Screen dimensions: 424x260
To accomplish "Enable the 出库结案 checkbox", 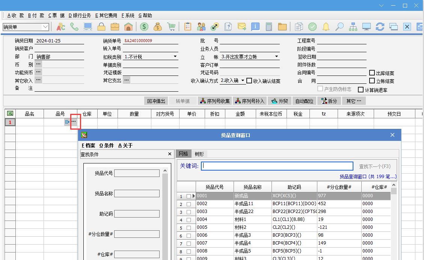I will pyautogui.click(x=372, y=73).
